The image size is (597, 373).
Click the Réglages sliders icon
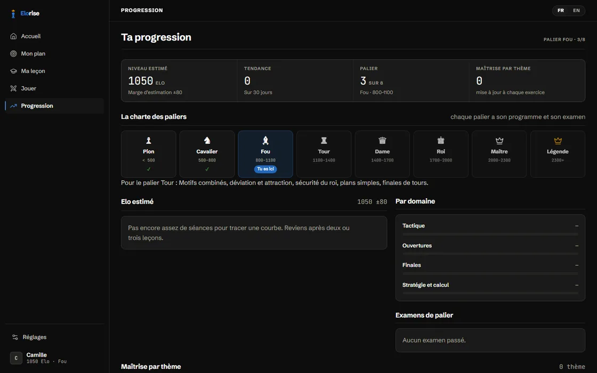click(15, 337)
